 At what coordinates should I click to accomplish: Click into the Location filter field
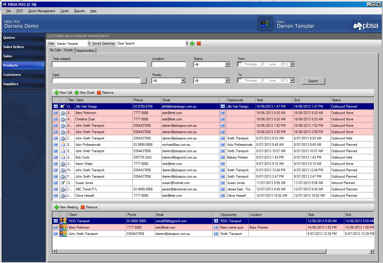coord(169,64)
